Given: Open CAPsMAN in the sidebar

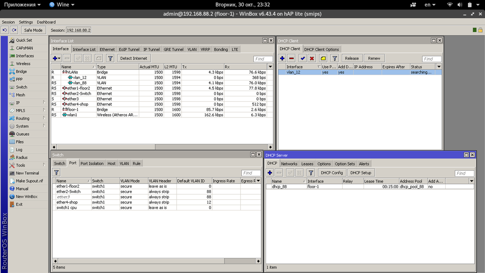Looking at the screenshot, I should (x=24, y=48).
